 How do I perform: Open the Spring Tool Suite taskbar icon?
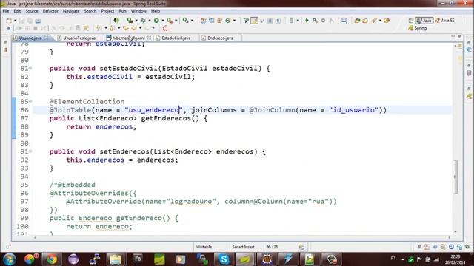pos(245,259)
